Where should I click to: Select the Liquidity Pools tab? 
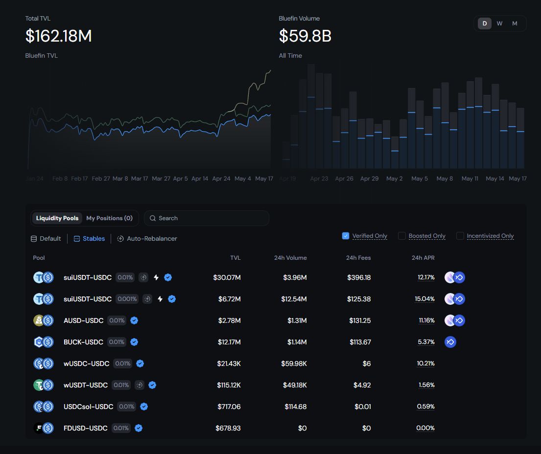pyautogui.click(x=57, y=218)
